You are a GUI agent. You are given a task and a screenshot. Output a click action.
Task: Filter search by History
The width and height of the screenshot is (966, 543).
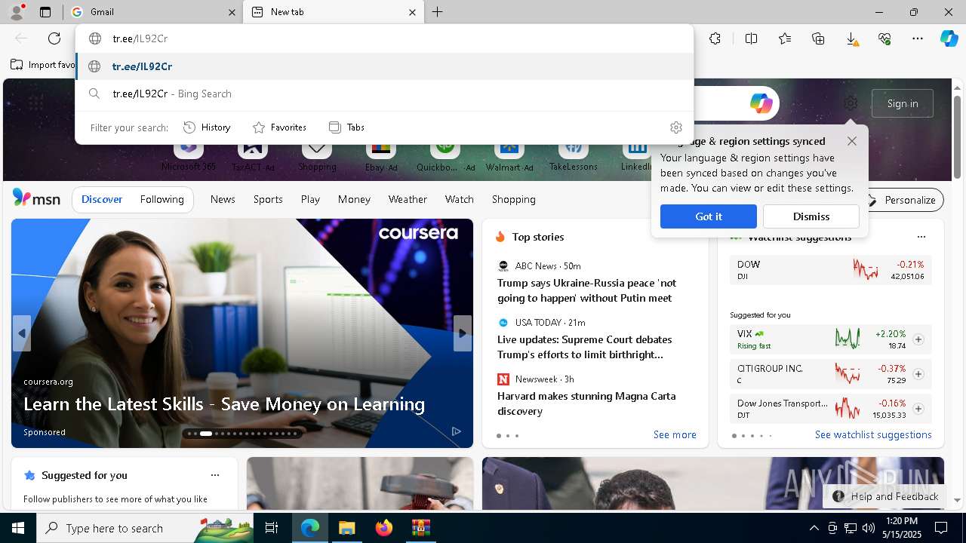tap(207, 127)
